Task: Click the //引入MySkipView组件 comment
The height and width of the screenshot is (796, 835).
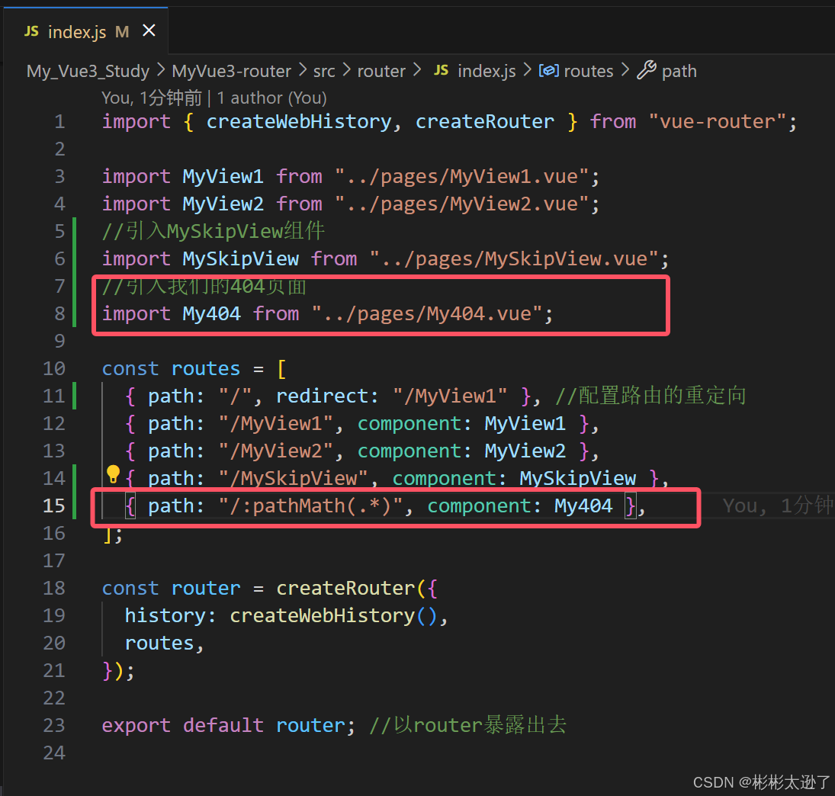Action: point(213,231)
